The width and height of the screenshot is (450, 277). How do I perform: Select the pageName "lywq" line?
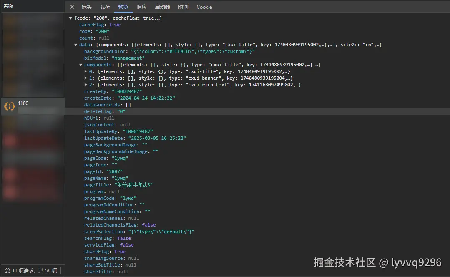pyautogui.click(x=106, y=178)
